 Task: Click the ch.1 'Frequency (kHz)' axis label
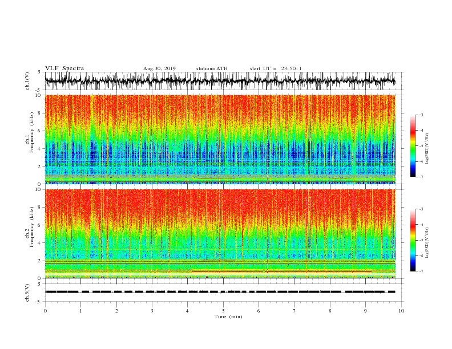coord(32,133)
